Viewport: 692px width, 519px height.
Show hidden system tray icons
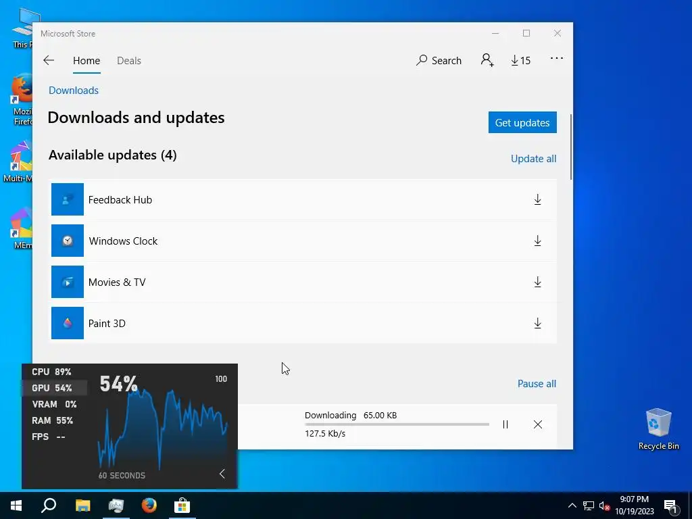[x=572, y=505]
